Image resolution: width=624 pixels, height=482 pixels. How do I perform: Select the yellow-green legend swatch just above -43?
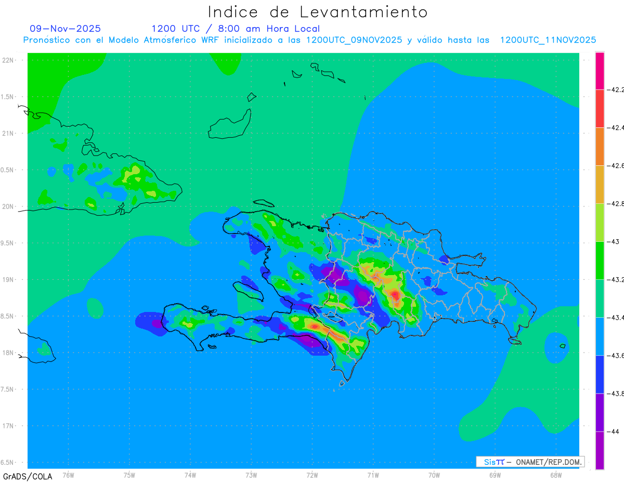(x=600, y=222)
